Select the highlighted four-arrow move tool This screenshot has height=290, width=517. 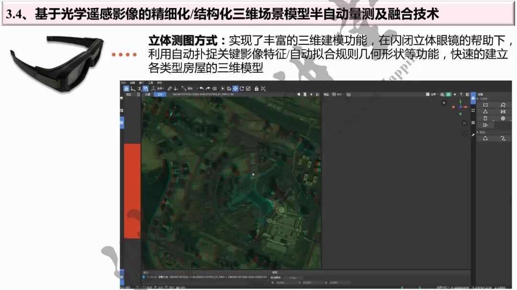point(236,88)
